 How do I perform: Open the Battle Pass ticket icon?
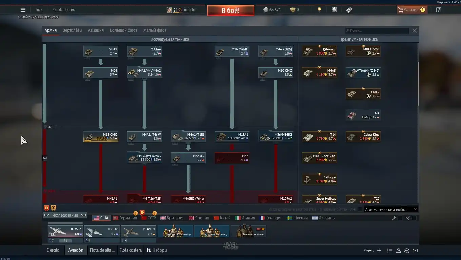pyautogui.click(x=349, y=10)
